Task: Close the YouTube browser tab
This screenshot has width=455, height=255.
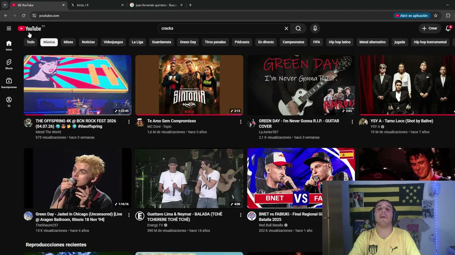Action: (64, 5)
